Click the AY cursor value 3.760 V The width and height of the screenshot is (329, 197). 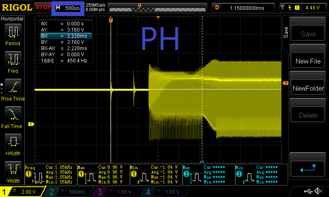75,30
